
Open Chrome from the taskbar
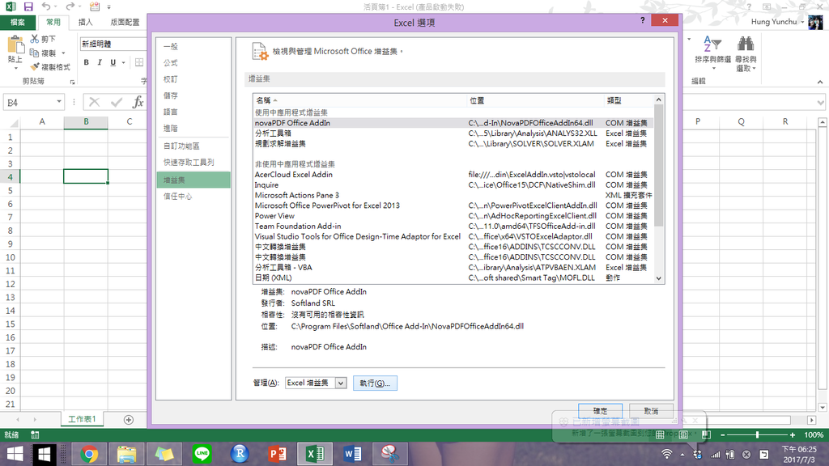89,454
